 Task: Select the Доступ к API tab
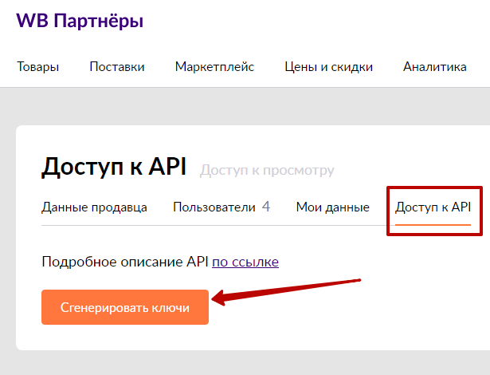click(433, 207)
